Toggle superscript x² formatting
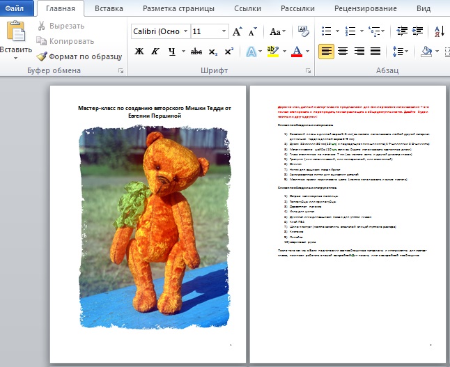Image resolution: width=450 pixels, height=367 pixels. [228, 52]
